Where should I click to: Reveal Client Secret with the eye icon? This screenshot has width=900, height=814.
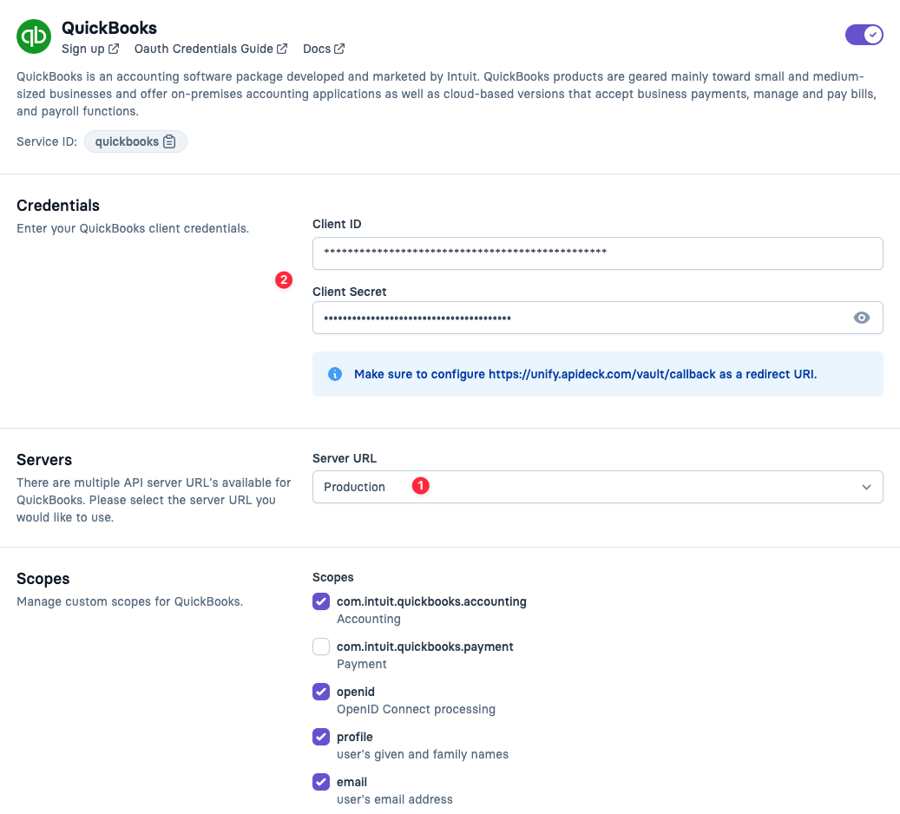pos(861,318)
